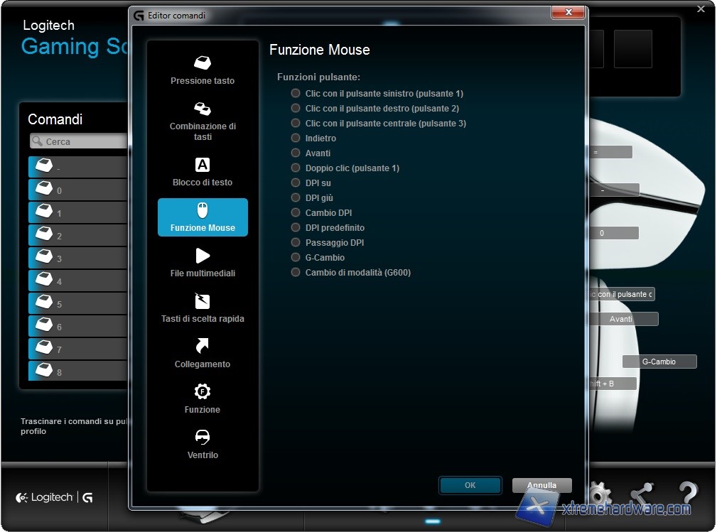Enable the DPI su radio button
This screenshot has width=717, height=532.
pyautogui.click(x=296, y=183)
